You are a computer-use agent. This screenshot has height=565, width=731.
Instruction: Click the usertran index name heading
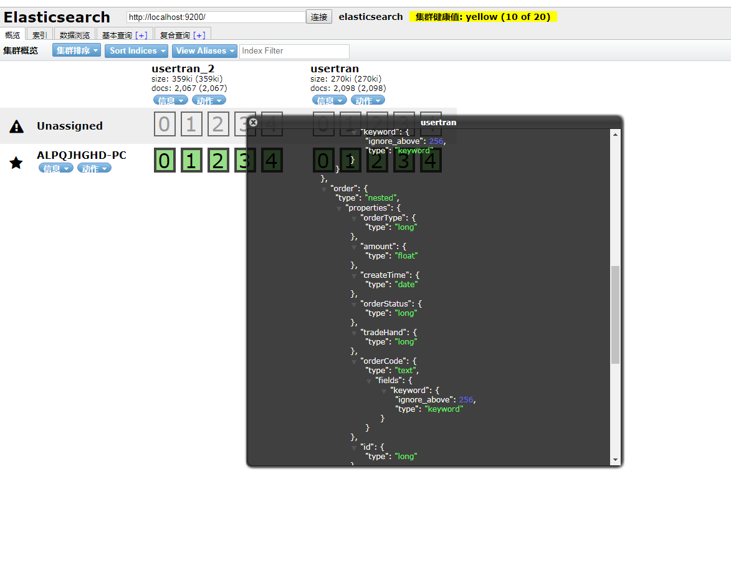(335, 69)
